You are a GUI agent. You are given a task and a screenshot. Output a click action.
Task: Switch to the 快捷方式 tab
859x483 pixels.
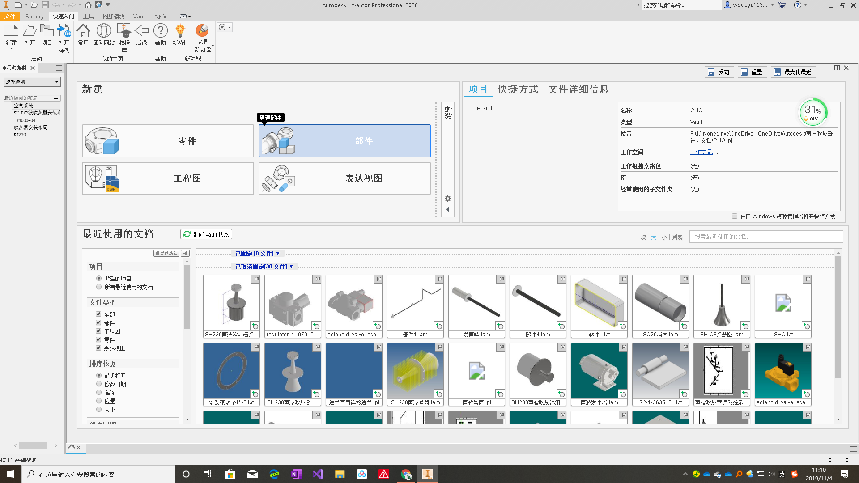click(518, 89)
